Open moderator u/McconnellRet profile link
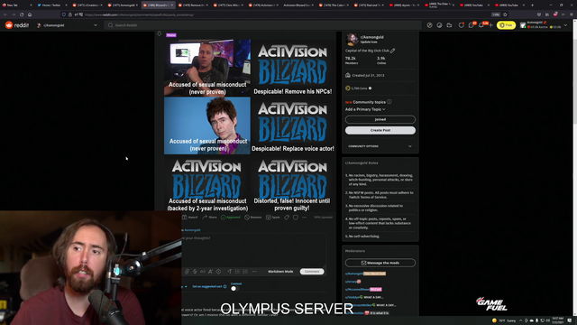The width and height of the screenshot is (577, 325). coord(357,289)
